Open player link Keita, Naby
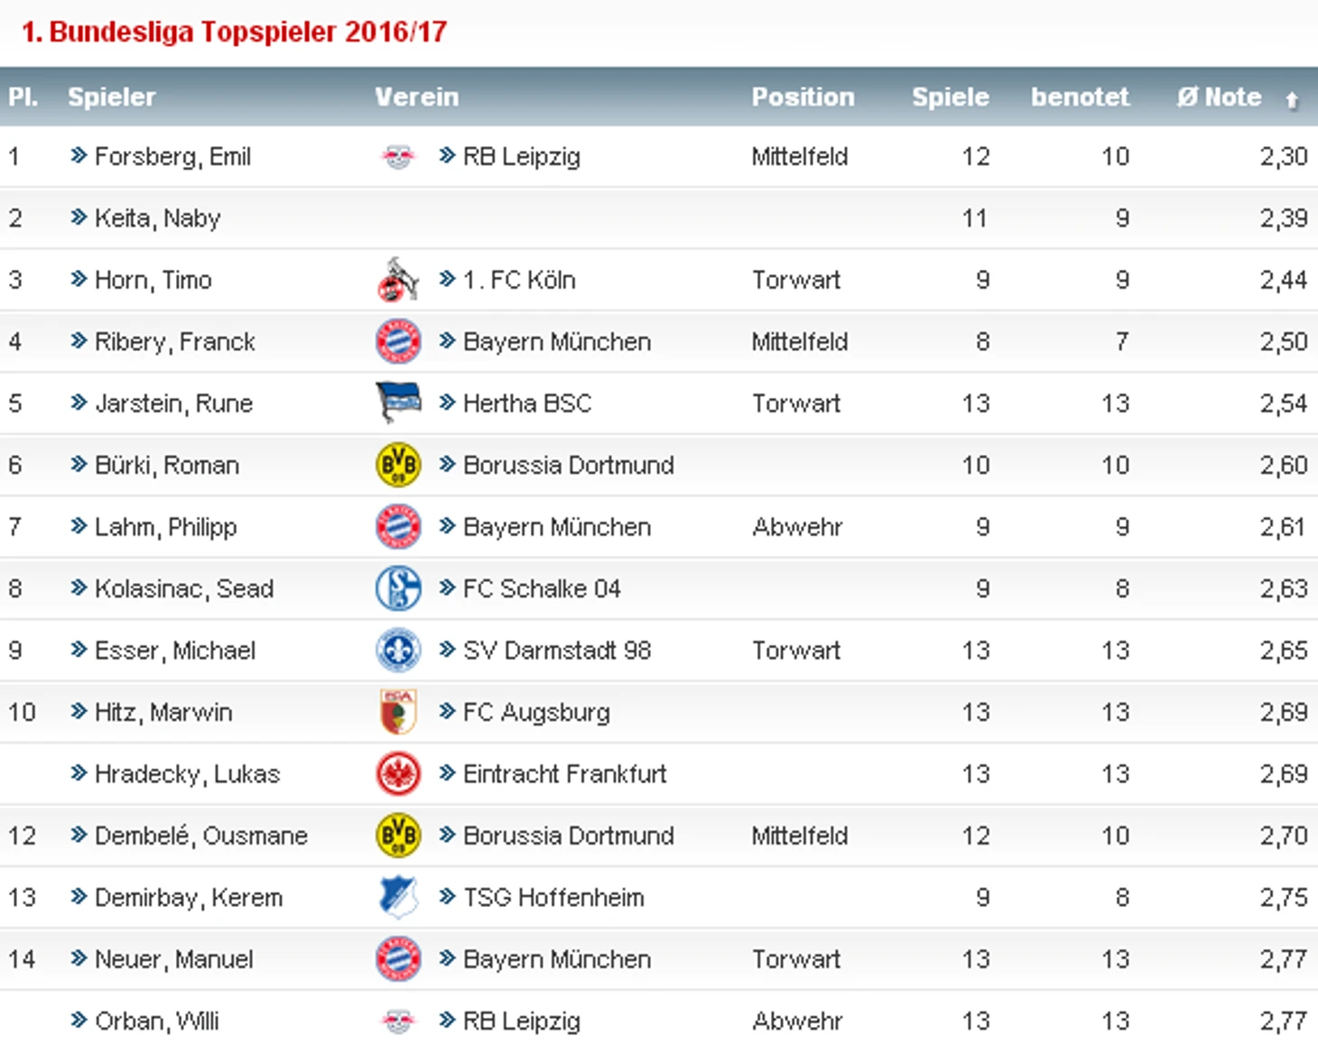 pos(157,218)
